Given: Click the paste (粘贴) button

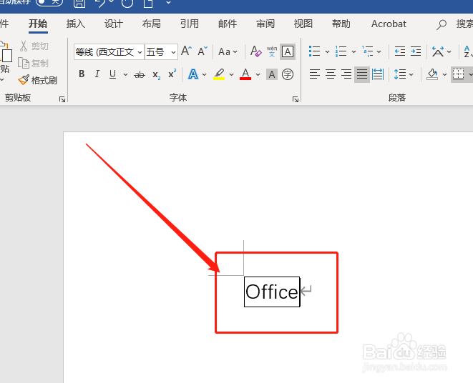Looking at the screenshot, I should point(6,61).
